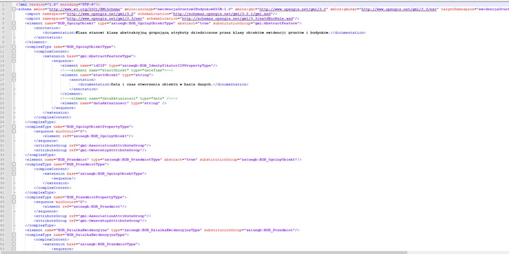Fold the EGB_DzialkaEwidencyjnaType complexType block
This screenshot has width=509, height=254.
coord(13,235)
